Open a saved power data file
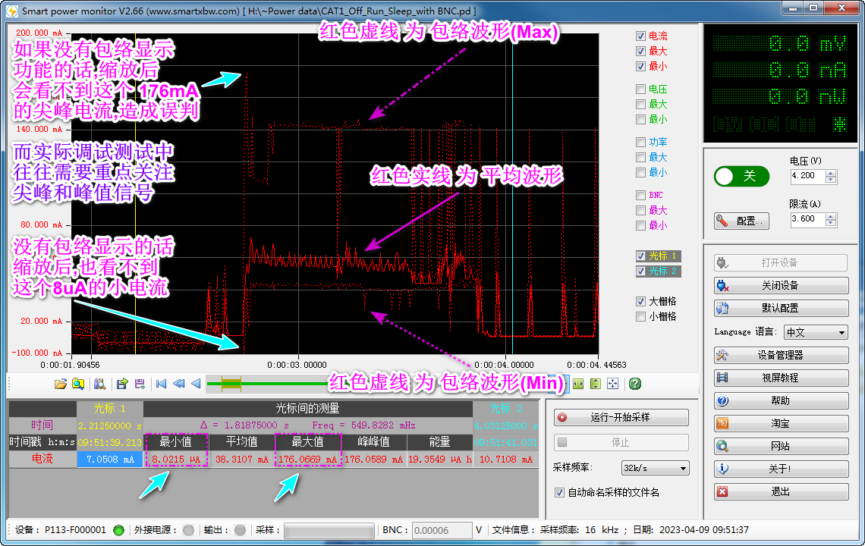This screenshot has width=865, height=546. point(61,384)
